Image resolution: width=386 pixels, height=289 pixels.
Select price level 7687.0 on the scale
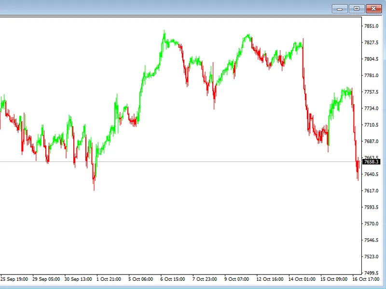pos(371,141)
